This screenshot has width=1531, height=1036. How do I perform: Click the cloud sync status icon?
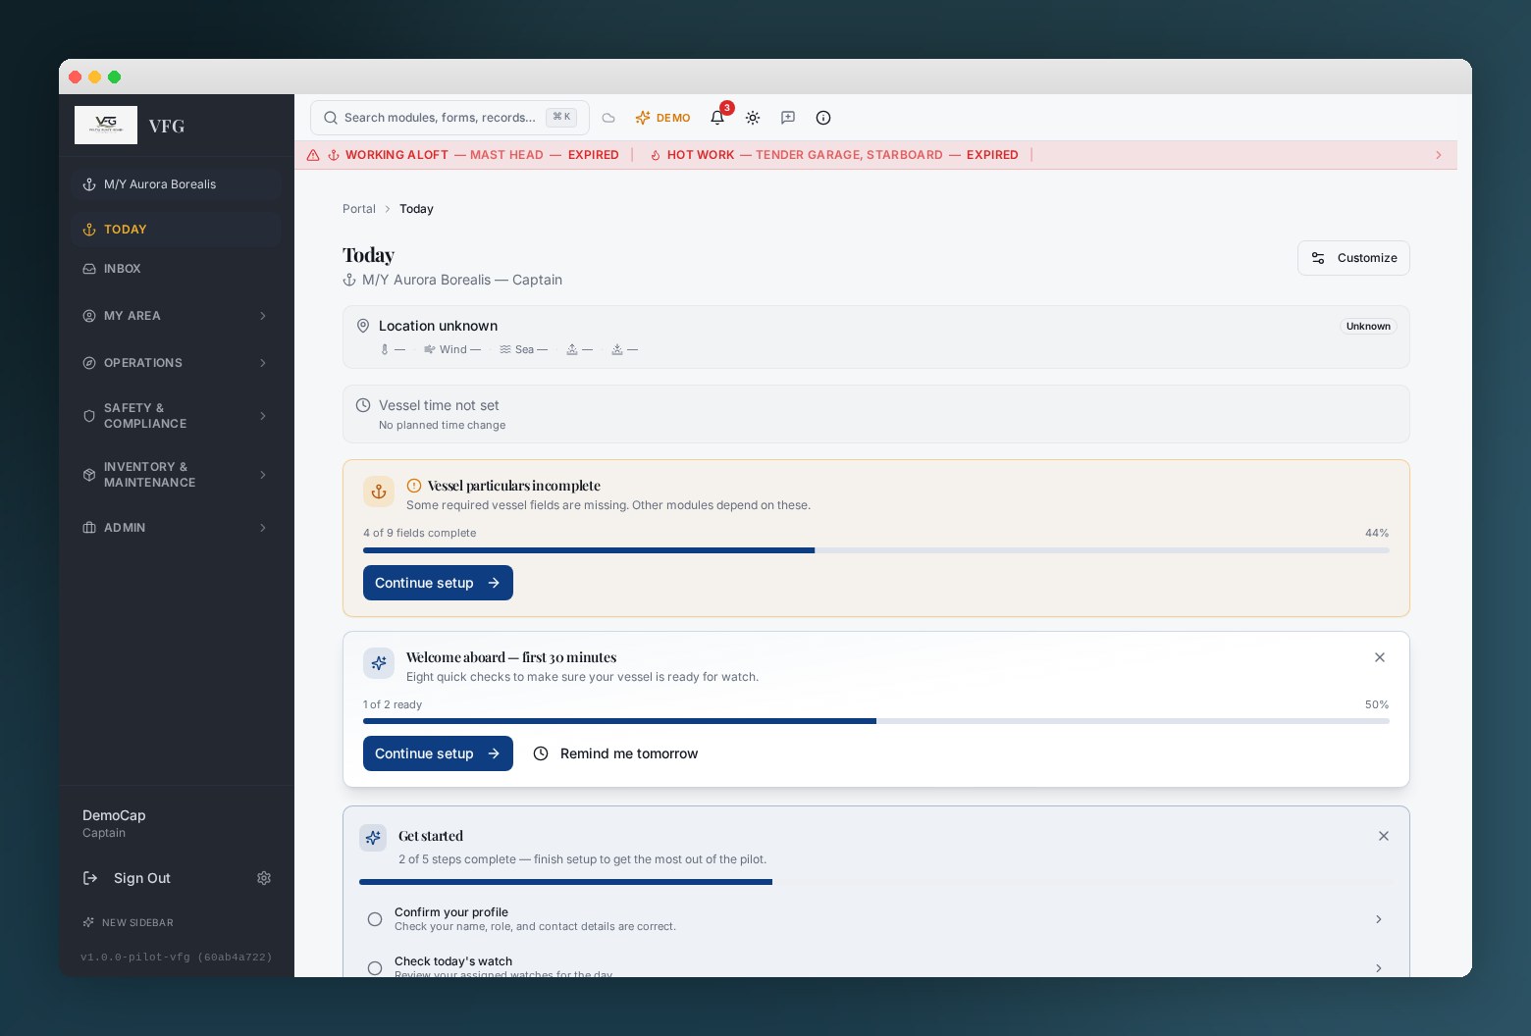[608, 118]
